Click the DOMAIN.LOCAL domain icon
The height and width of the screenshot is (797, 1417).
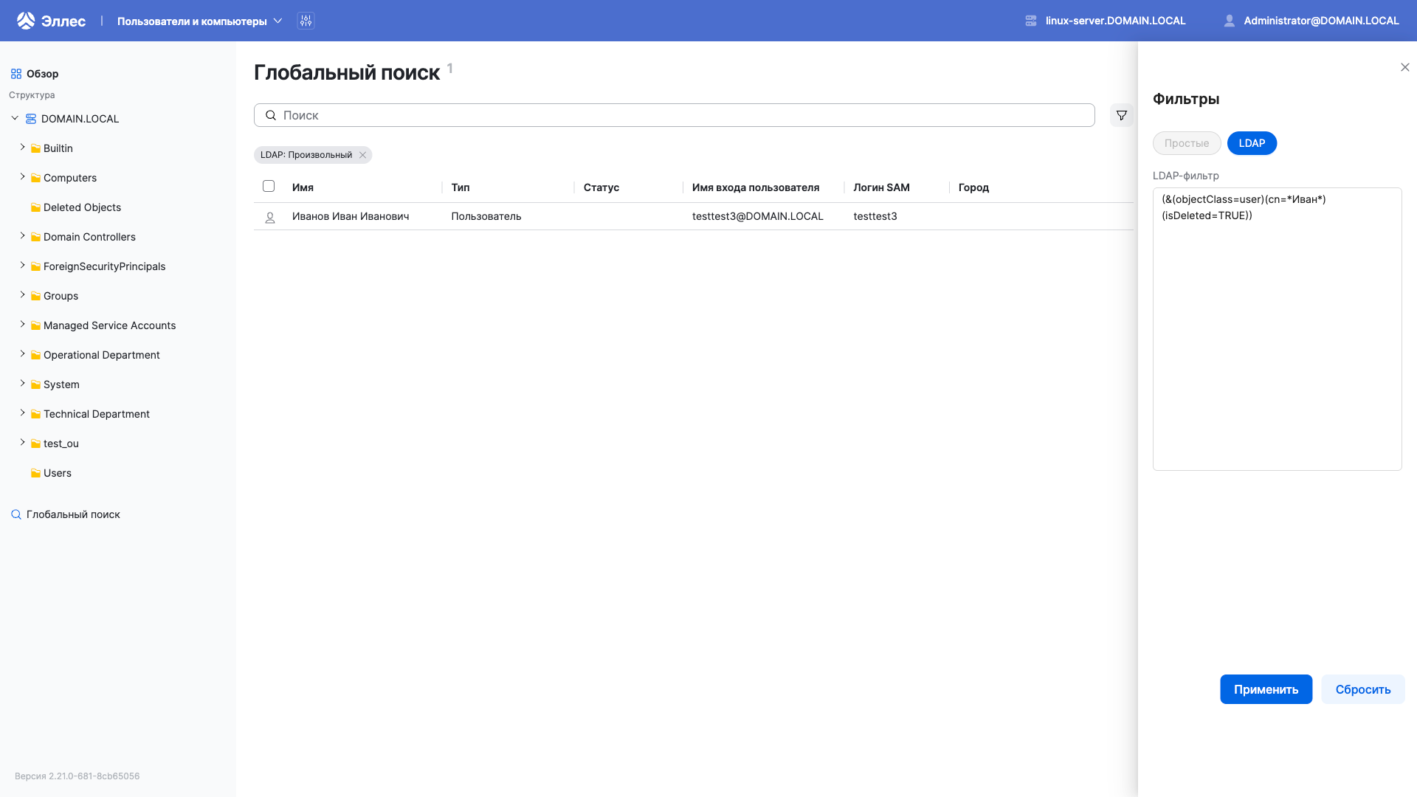(x=31, y=119)
